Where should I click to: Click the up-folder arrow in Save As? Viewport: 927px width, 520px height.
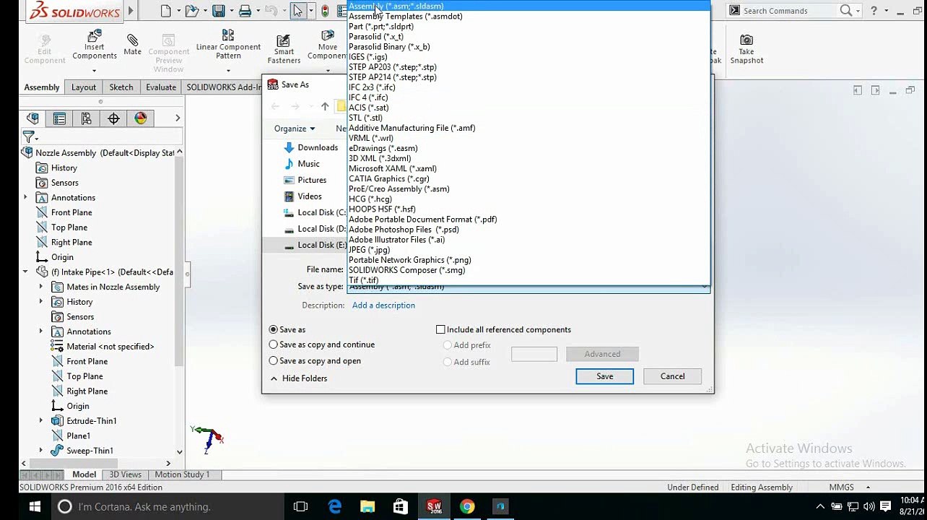point(325,106)
